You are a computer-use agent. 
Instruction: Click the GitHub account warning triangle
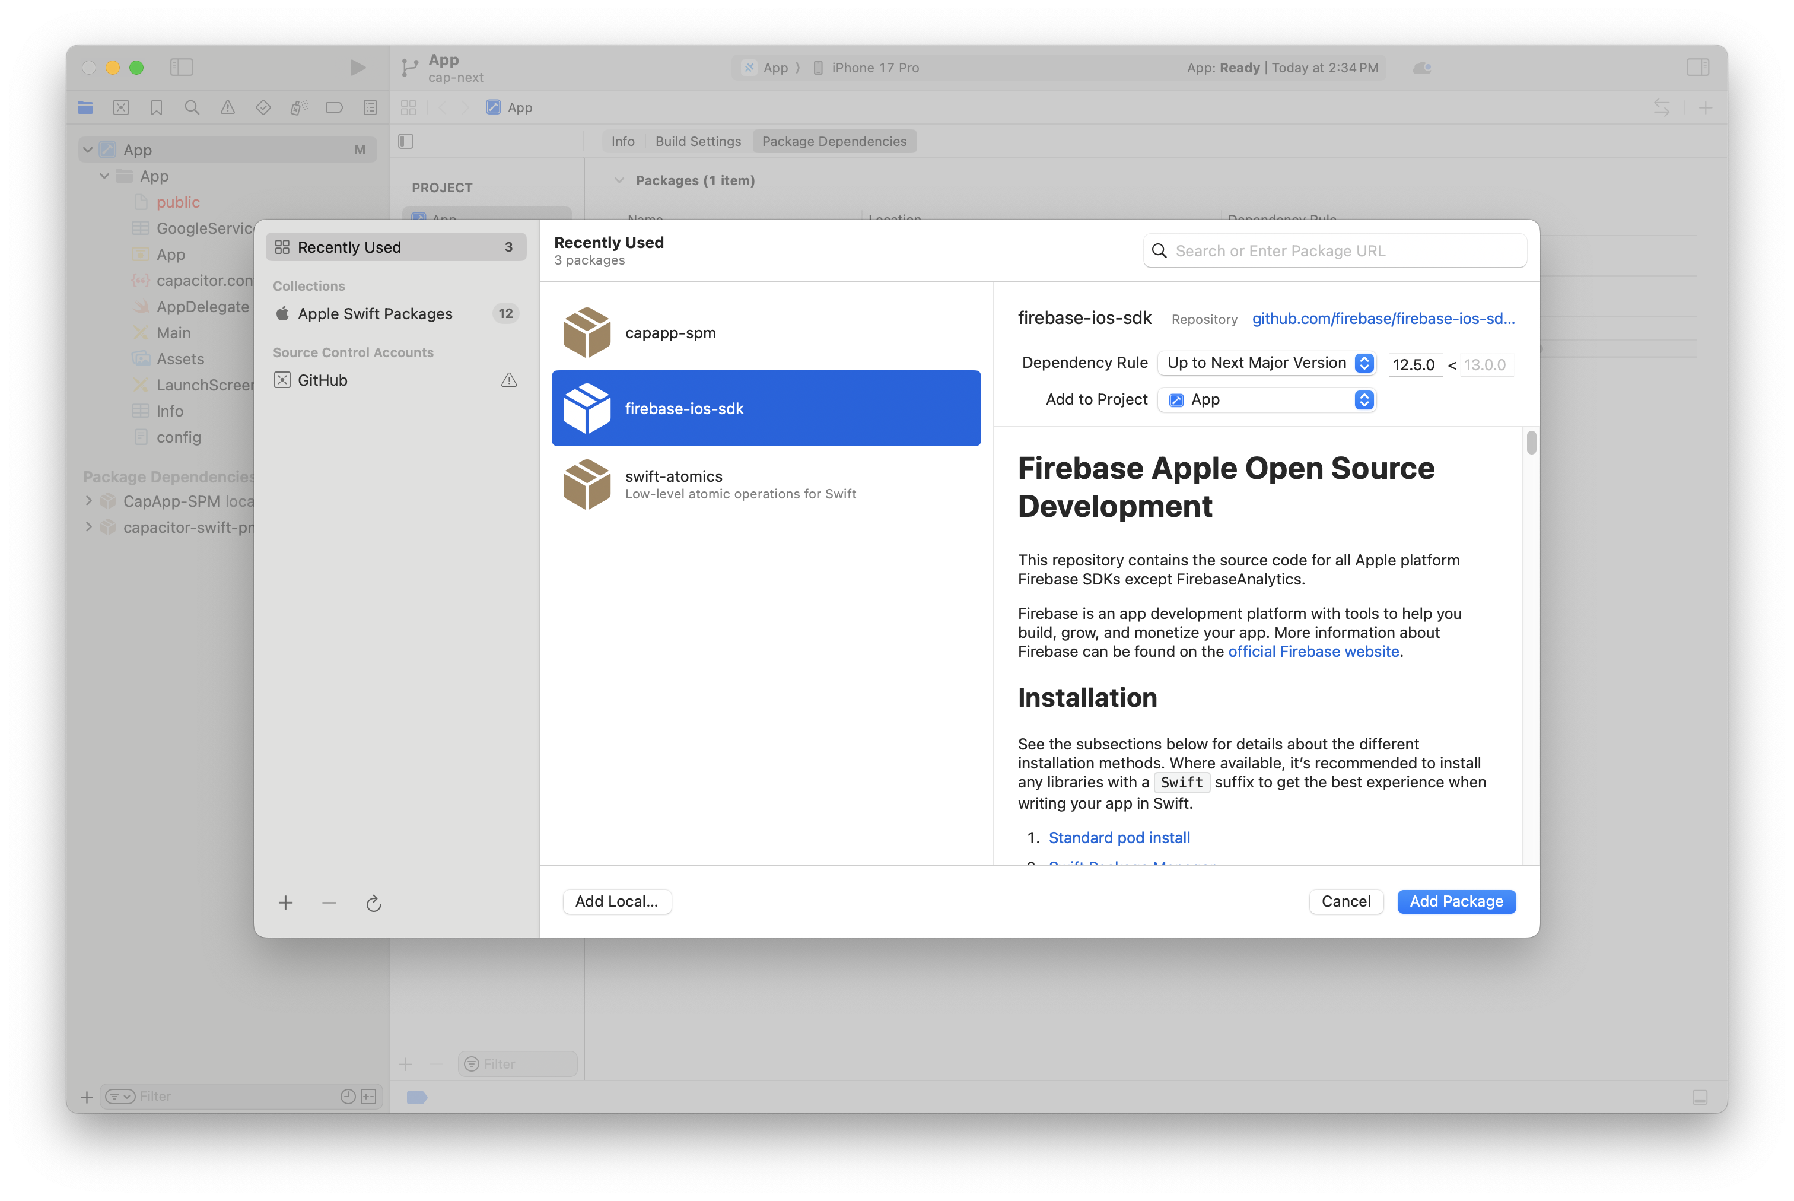pos(509,380)
